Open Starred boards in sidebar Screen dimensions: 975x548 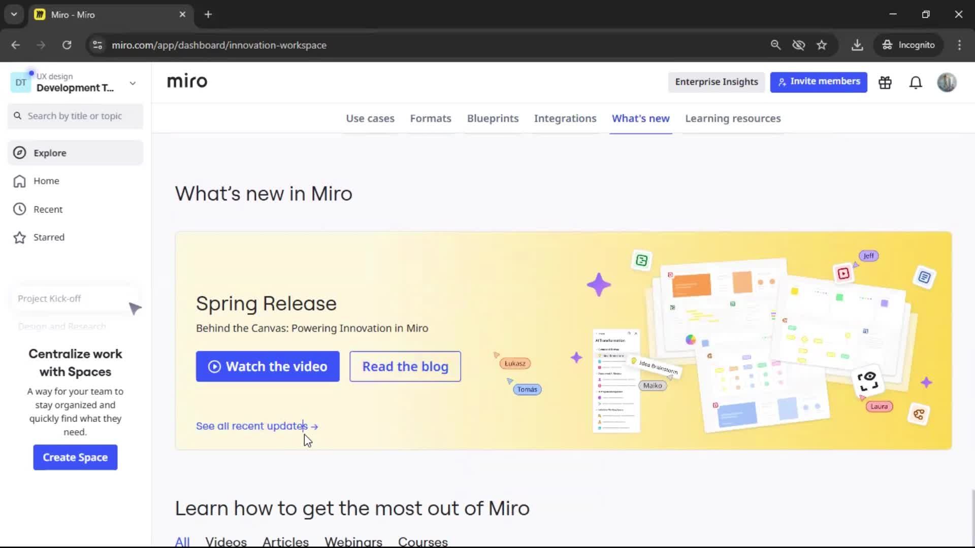point(75,237)
